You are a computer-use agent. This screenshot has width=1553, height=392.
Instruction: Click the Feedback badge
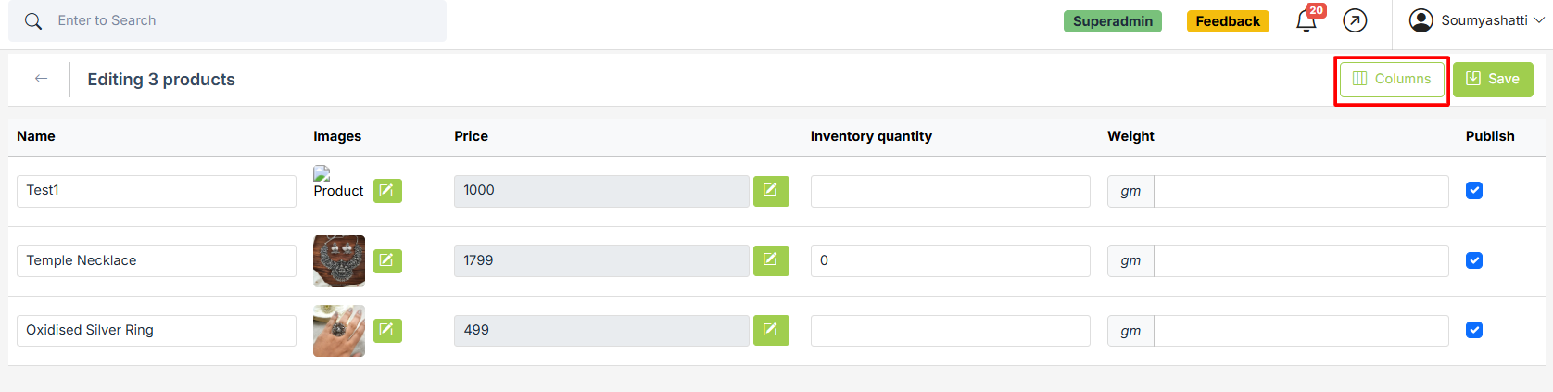point(1228,21)
